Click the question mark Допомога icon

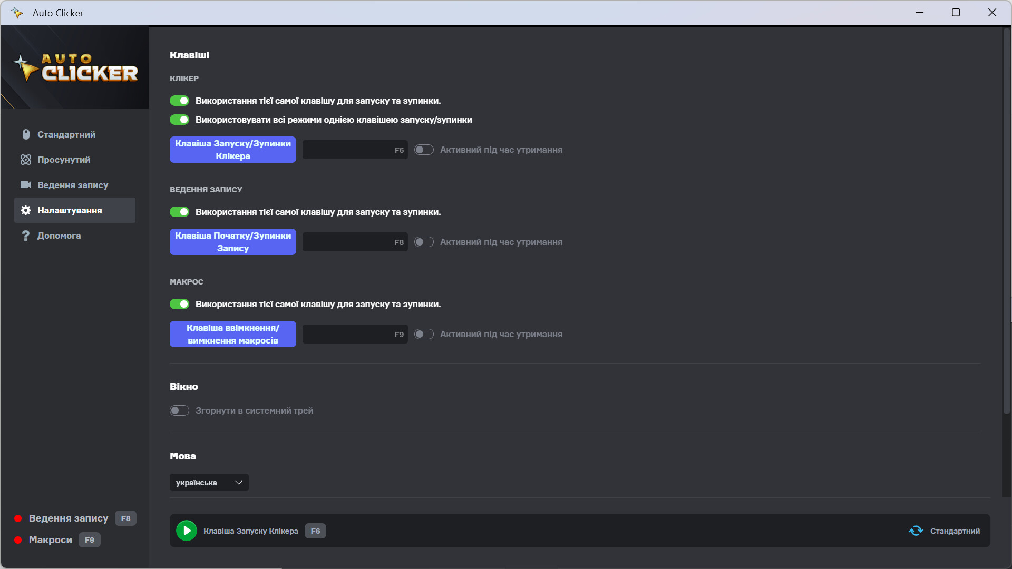click(26, 236)
